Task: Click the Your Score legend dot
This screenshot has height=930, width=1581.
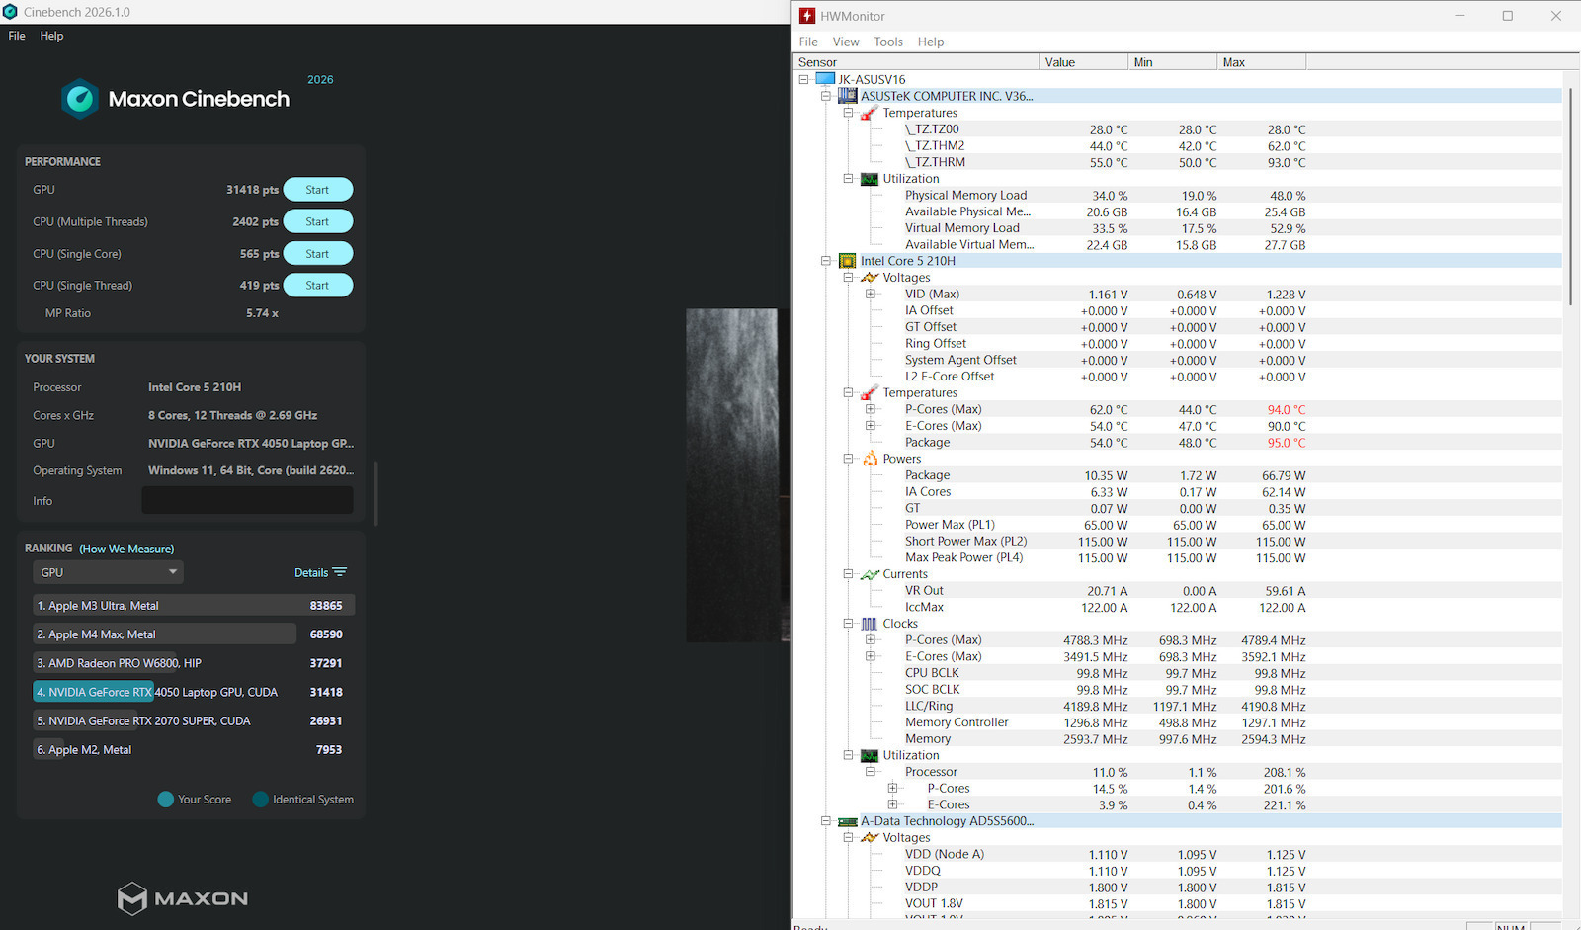Action: pos(165,800)
